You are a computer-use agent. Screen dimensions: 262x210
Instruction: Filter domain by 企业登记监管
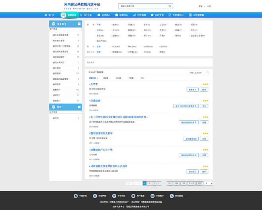point(198,35)
